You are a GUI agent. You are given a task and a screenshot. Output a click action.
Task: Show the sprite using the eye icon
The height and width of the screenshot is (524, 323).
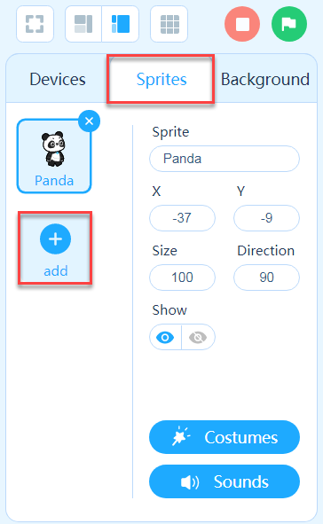click(x=165, y=337)
